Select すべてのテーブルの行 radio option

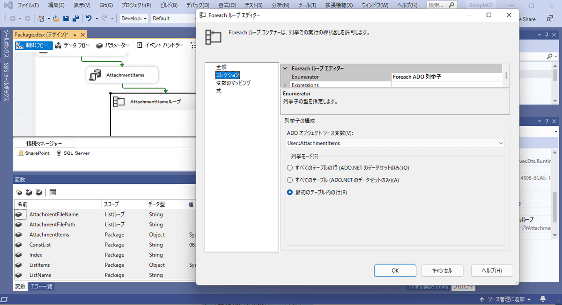click(290, 167)
